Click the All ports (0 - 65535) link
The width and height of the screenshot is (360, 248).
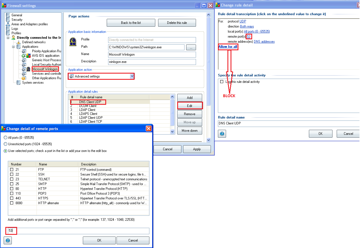[x=257, y=31]
